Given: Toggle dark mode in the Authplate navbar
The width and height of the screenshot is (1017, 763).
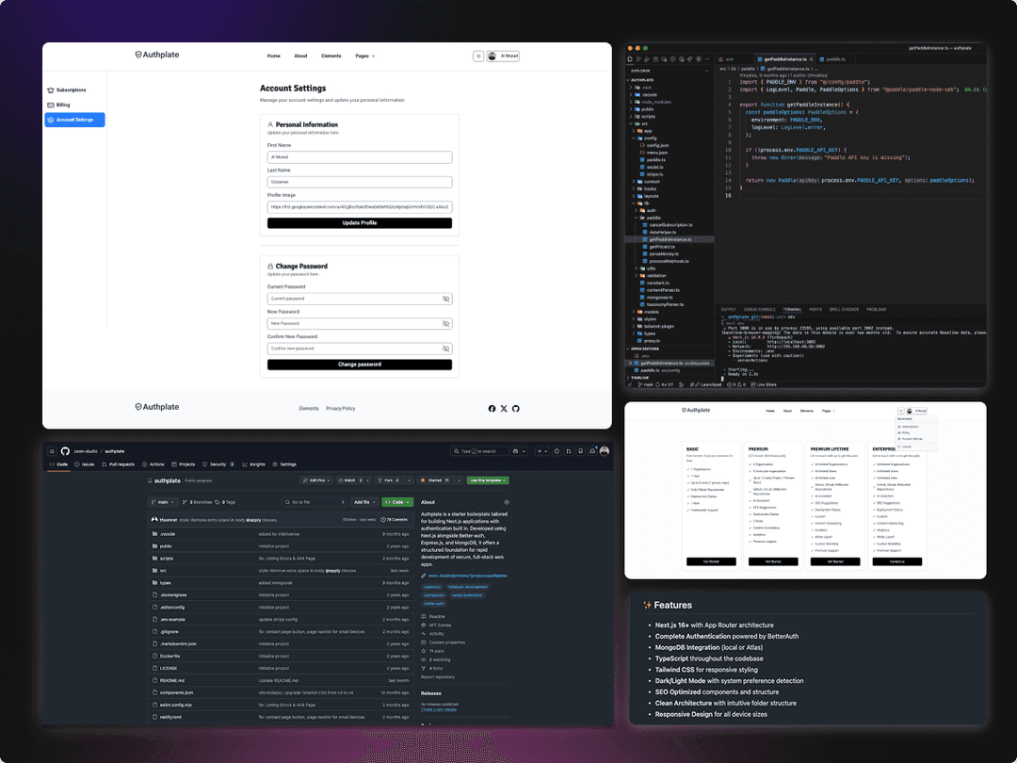Looking at the screenshot, I should pos(478,56).
